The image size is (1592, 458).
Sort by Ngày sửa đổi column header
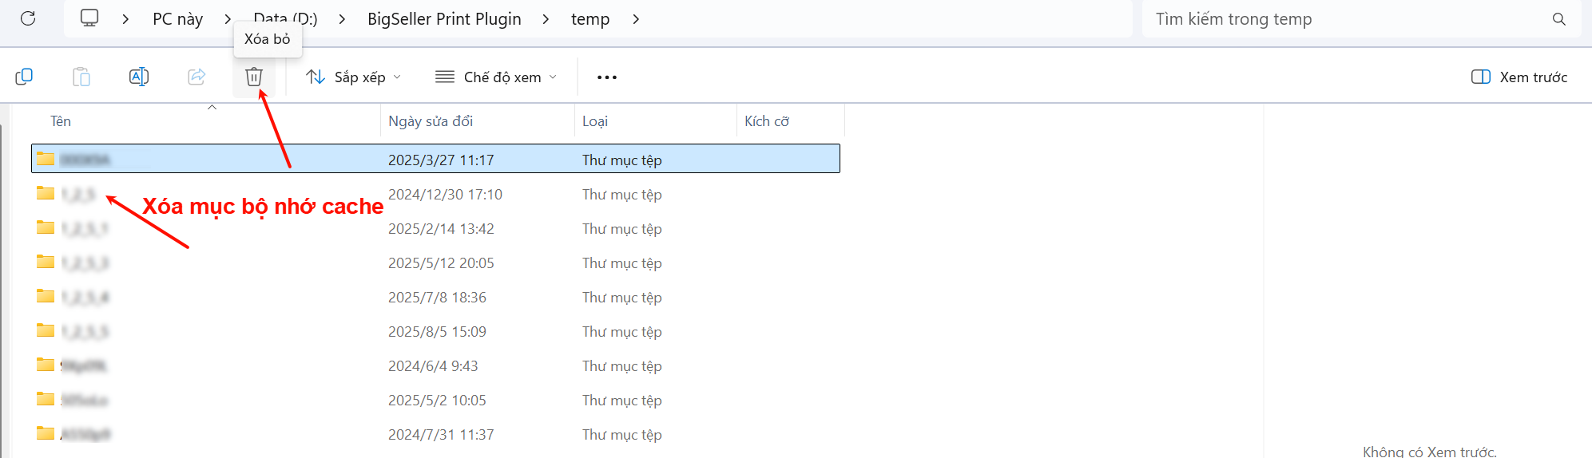click(x=431, y=121)
